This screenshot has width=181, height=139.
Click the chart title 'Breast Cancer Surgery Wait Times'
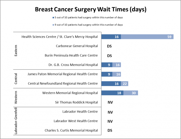[90, 9]
